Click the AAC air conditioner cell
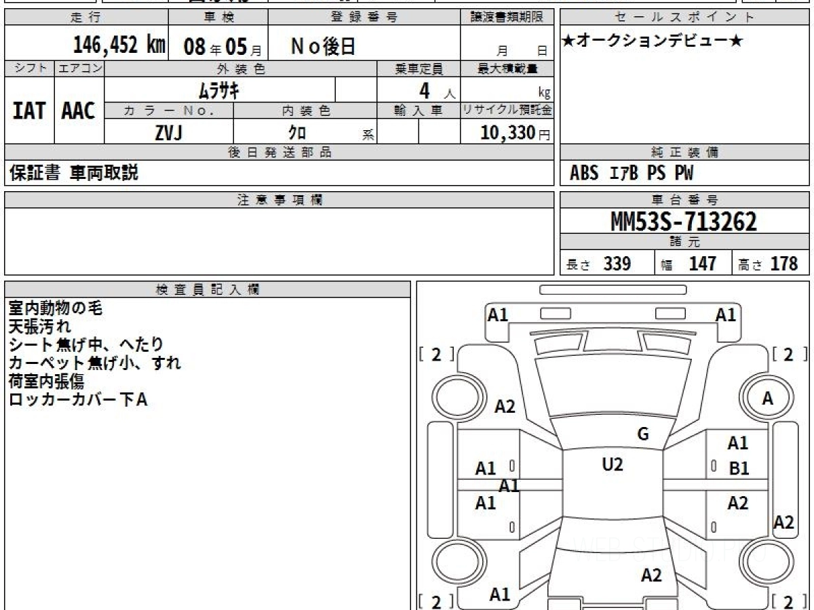 [79, 111]
